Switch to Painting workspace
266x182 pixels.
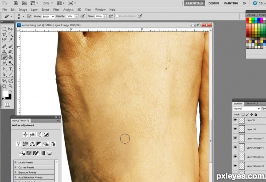[x=231, y=3]
